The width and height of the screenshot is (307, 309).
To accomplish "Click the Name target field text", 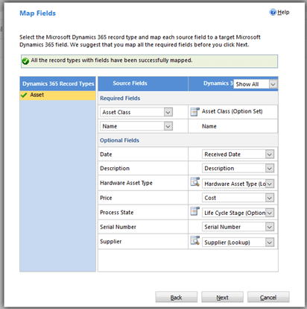I will click(209, 126).
